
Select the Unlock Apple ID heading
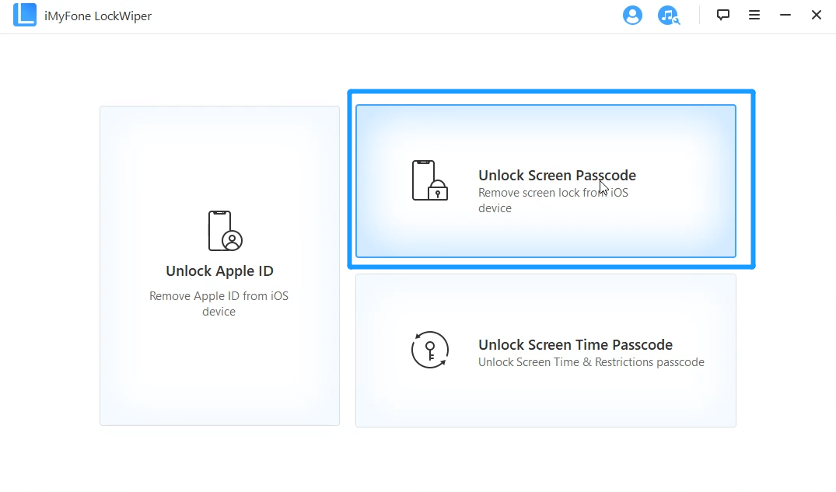click(219, 270)
